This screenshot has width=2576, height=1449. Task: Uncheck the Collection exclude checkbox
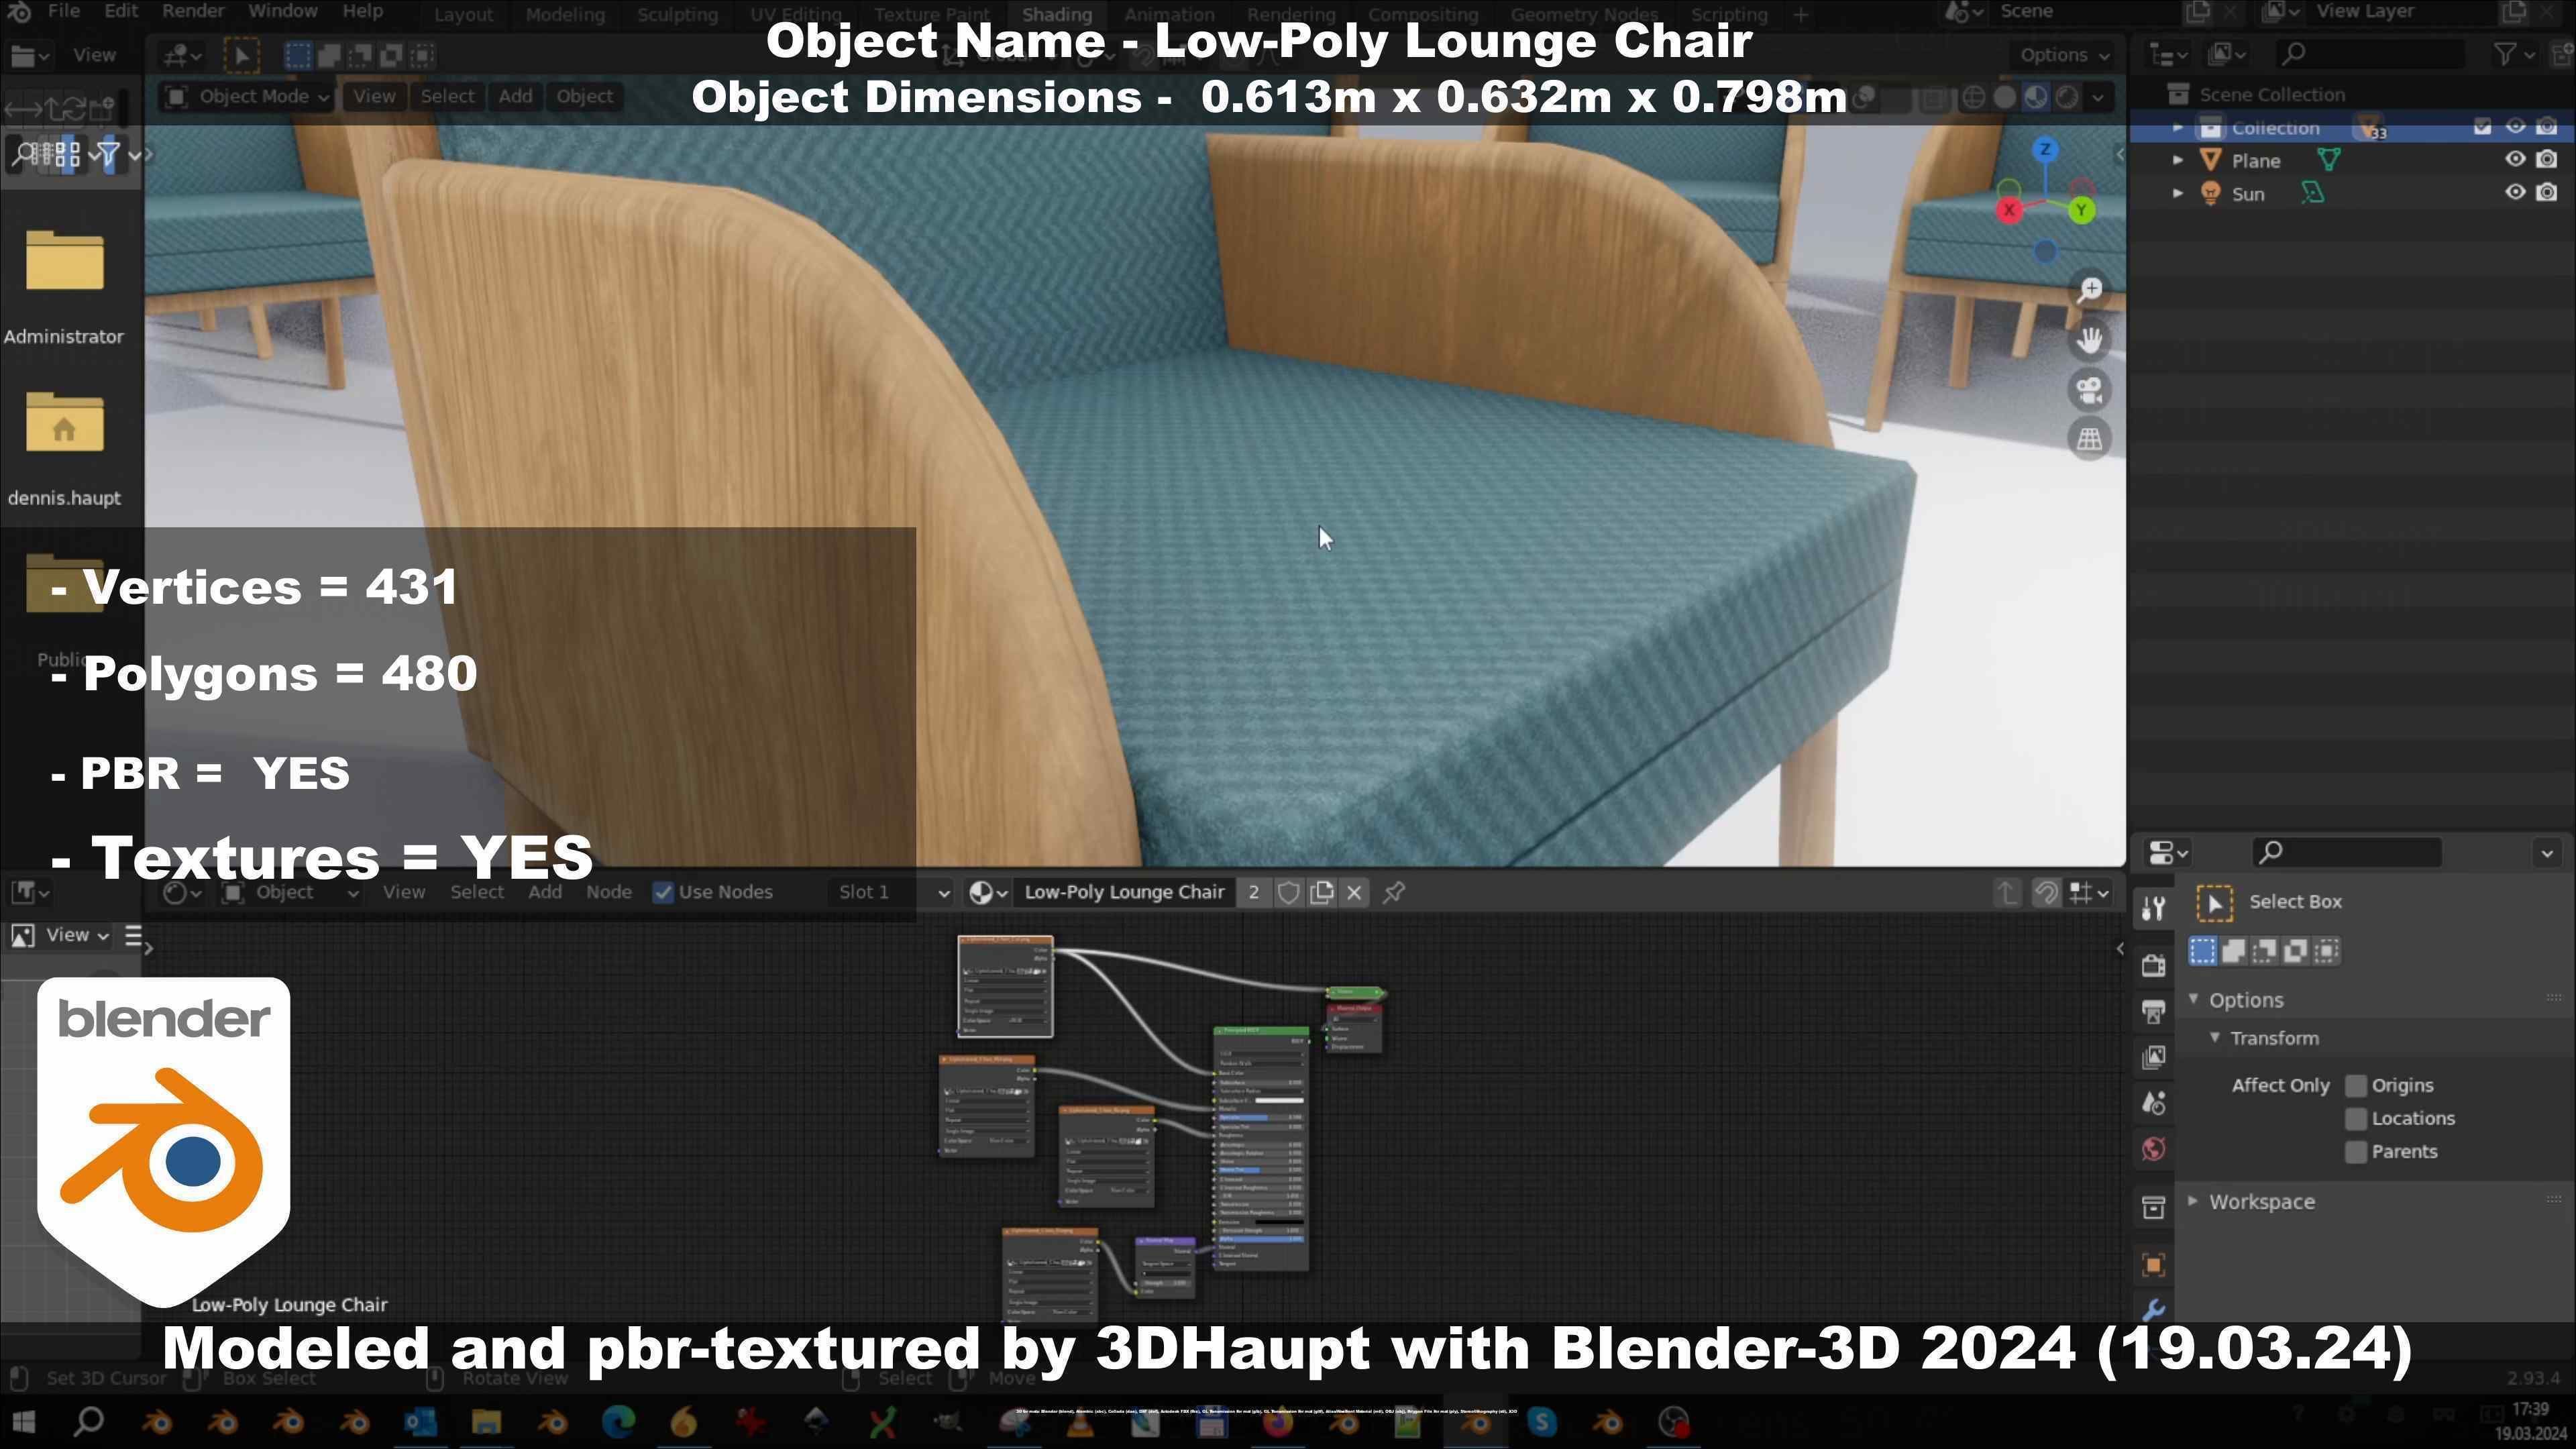click(x=2482, y=126)
